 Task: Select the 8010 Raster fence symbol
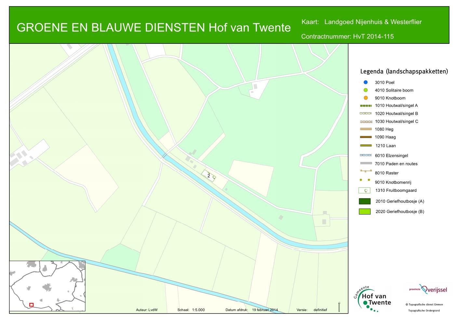point(366,171)
